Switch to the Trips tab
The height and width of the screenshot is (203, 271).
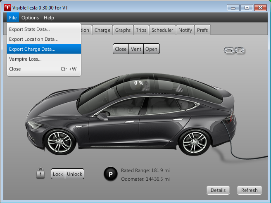pos(141,30)
